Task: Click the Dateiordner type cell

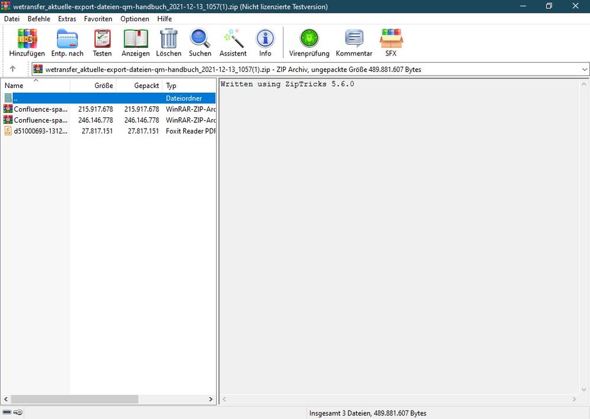Action: click(184, 98)
